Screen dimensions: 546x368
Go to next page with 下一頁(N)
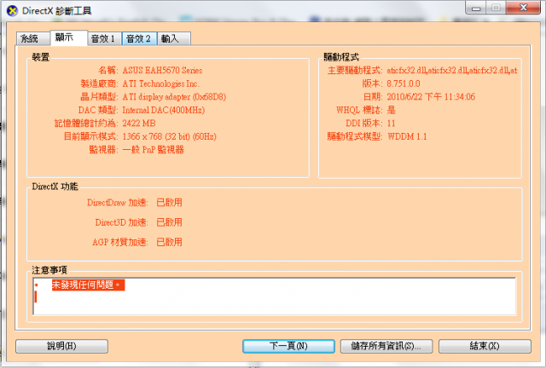coord(288,346)
